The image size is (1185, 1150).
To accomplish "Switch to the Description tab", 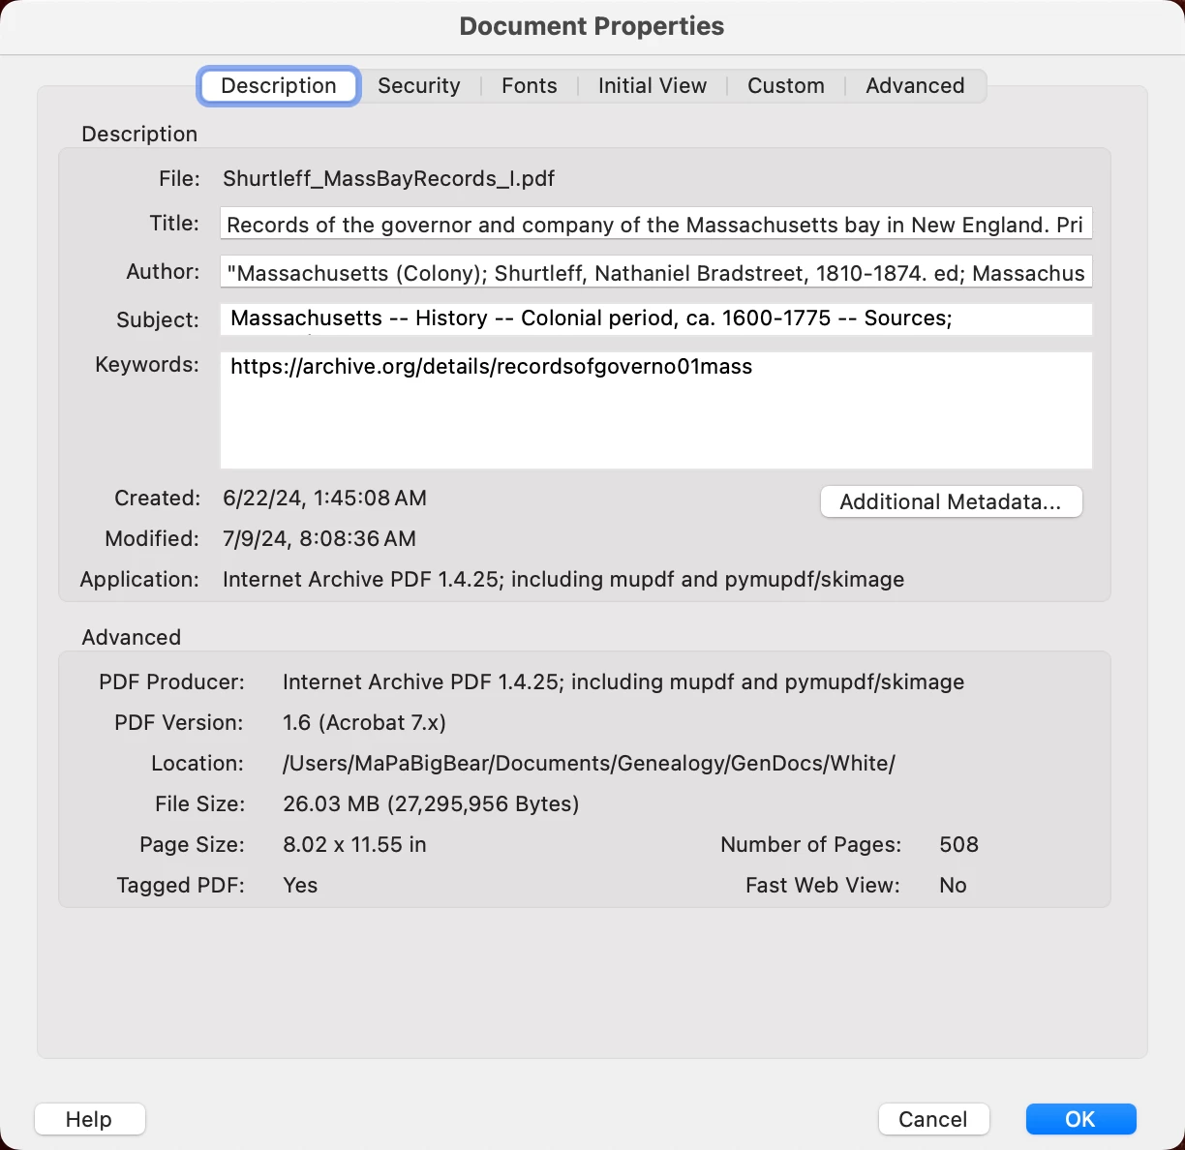I will [x=279, y=86].
